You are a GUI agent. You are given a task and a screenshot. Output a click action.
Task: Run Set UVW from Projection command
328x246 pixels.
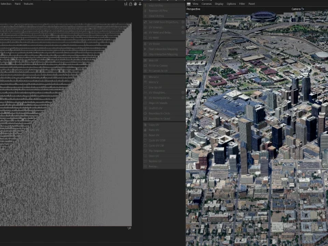pyautogui.click(x=162, y=22)
